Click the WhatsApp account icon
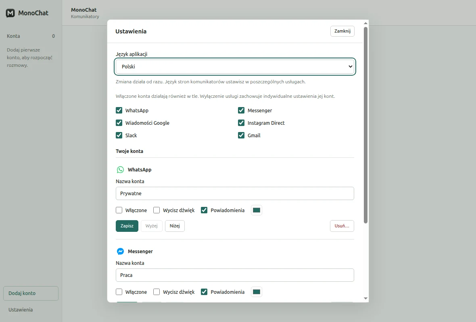Screen dimensions: 476x322 [x=120, y=169]
